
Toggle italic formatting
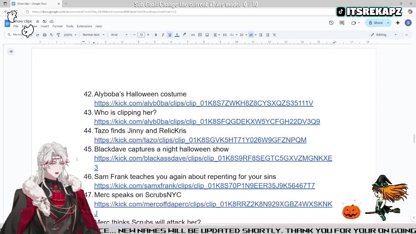point(163,35)
